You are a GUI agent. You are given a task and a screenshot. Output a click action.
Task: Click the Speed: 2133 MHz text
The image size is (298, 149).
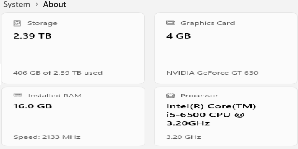tap(47, 137)
